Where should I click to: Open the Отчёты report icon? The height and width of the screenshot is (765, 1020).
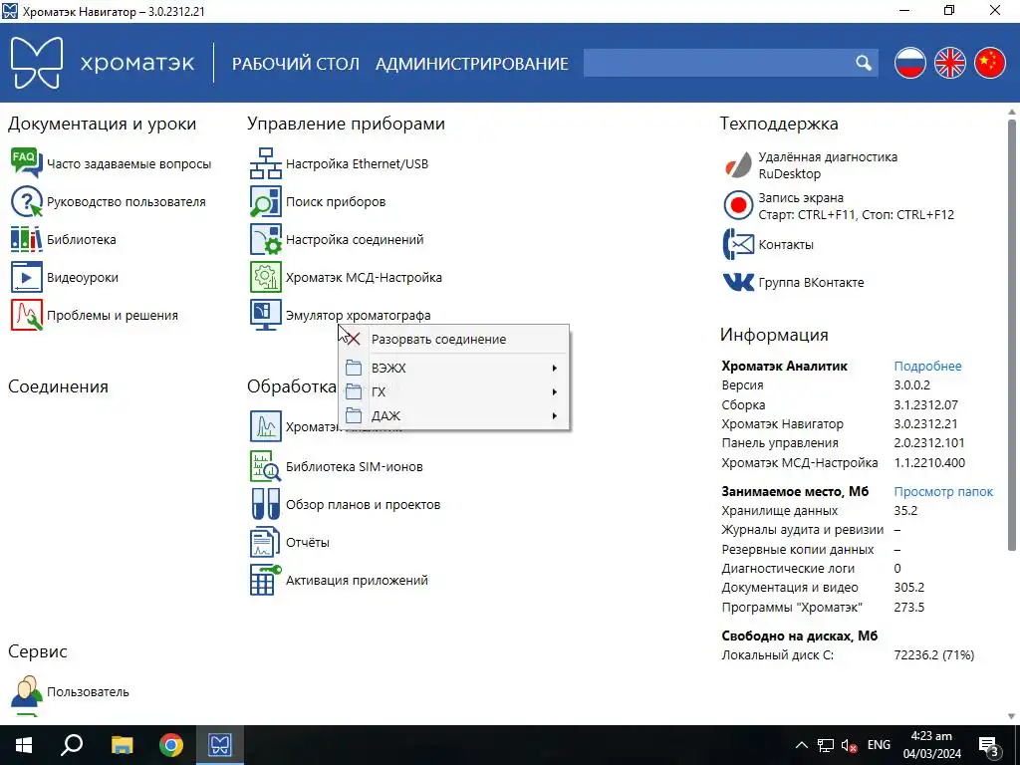pos(265,542)
